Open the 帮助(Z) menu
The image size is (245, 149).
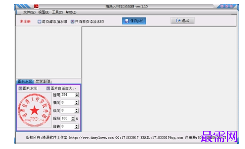tap(71, 12)
